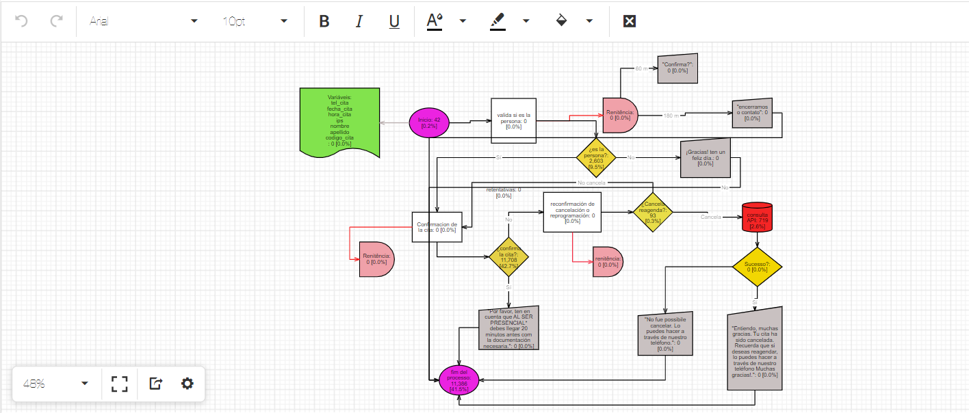
Task: Undo the last action
Action: coord(21,21)
